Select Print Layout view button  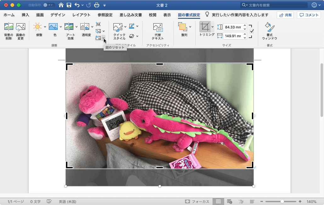218,202
